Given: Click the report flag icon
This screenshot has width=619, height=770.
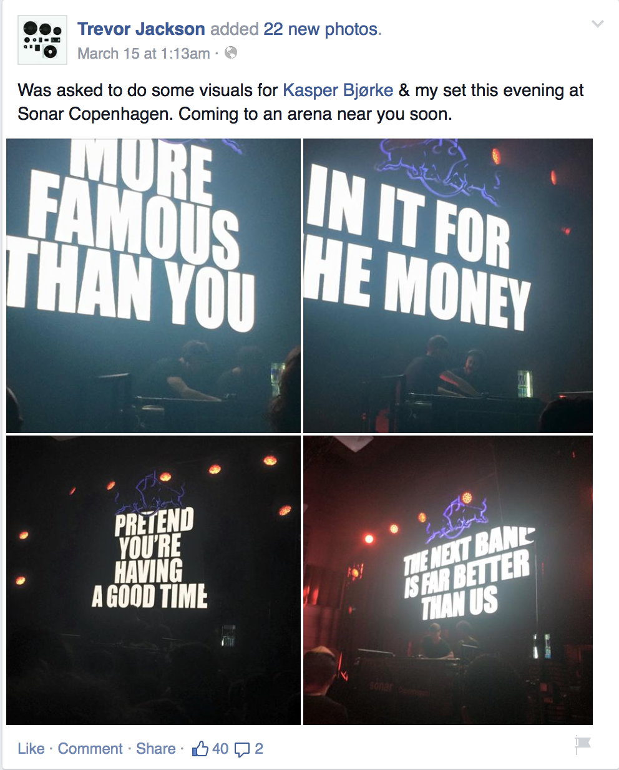Looking at the screenshot, I should click(583, 744).
